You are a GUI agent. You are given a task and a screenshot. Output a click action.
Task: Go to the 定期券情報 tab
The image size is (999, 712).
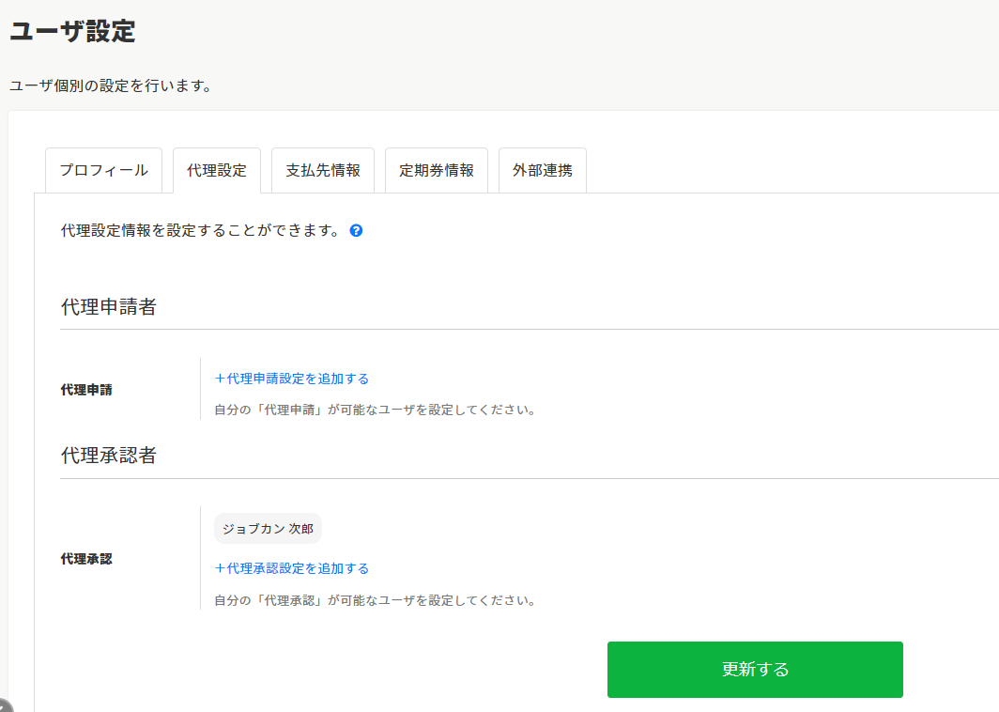coord(437,171)
